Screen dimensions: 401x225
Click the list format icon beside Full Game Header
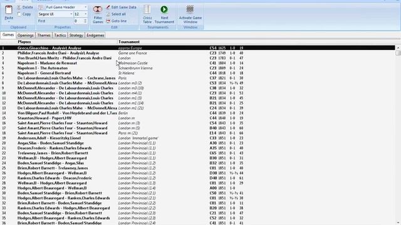pyautogui.click(x=41, y=7)
